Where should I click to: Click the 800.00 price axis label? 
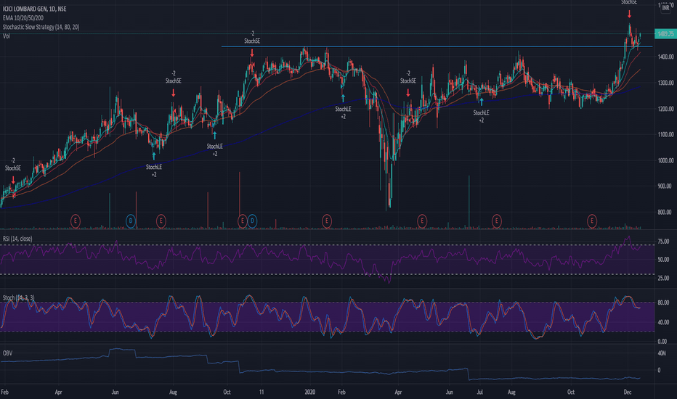665,213
